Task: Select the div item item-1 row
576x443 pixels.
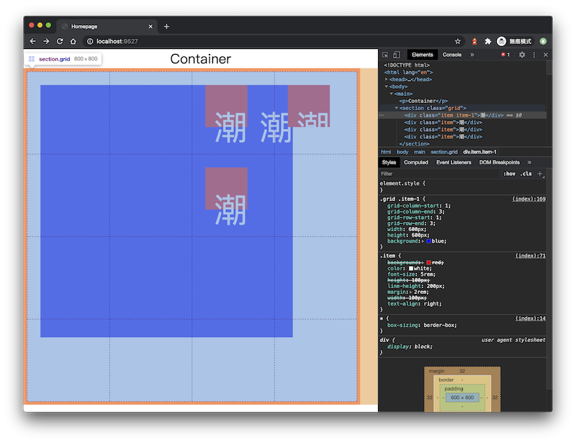Action: [462, 115]
